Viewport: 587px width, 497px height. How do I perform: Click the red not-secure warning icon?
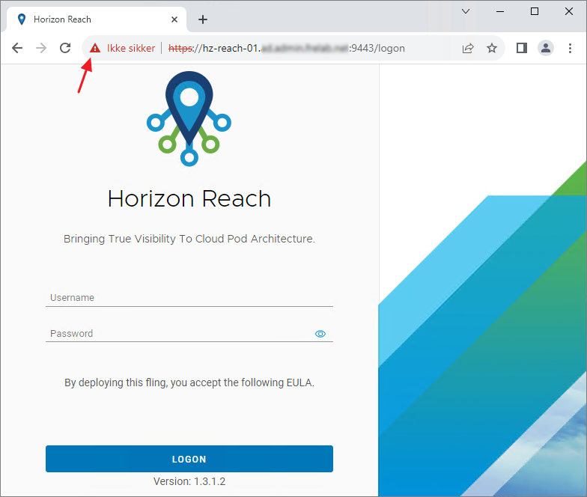pyautogui.click(x=94, y=48)
